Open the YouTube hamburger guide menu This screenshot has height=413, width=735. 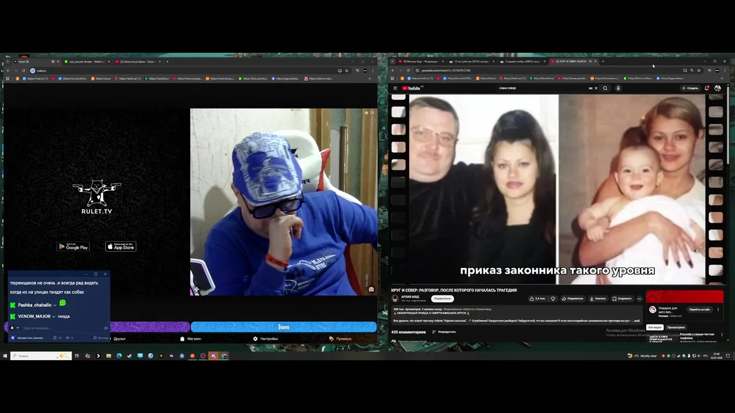[395, 88]
